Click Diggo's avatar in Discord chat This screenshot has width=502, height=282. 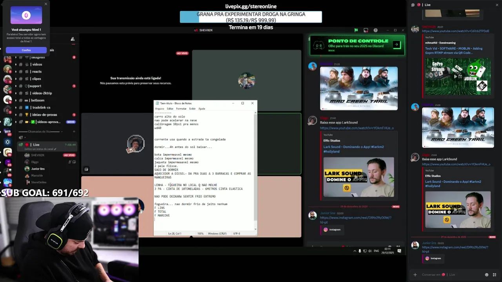coord(313,121)
